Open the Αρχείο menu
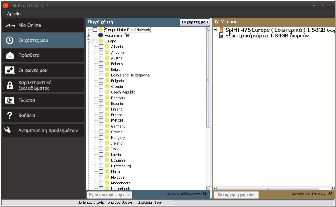 tap(14, 14)
